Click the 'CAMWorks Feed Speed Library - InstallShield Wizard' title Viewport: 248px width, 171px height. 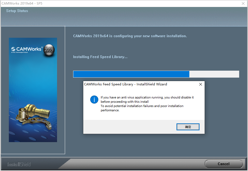coord(126,84)
